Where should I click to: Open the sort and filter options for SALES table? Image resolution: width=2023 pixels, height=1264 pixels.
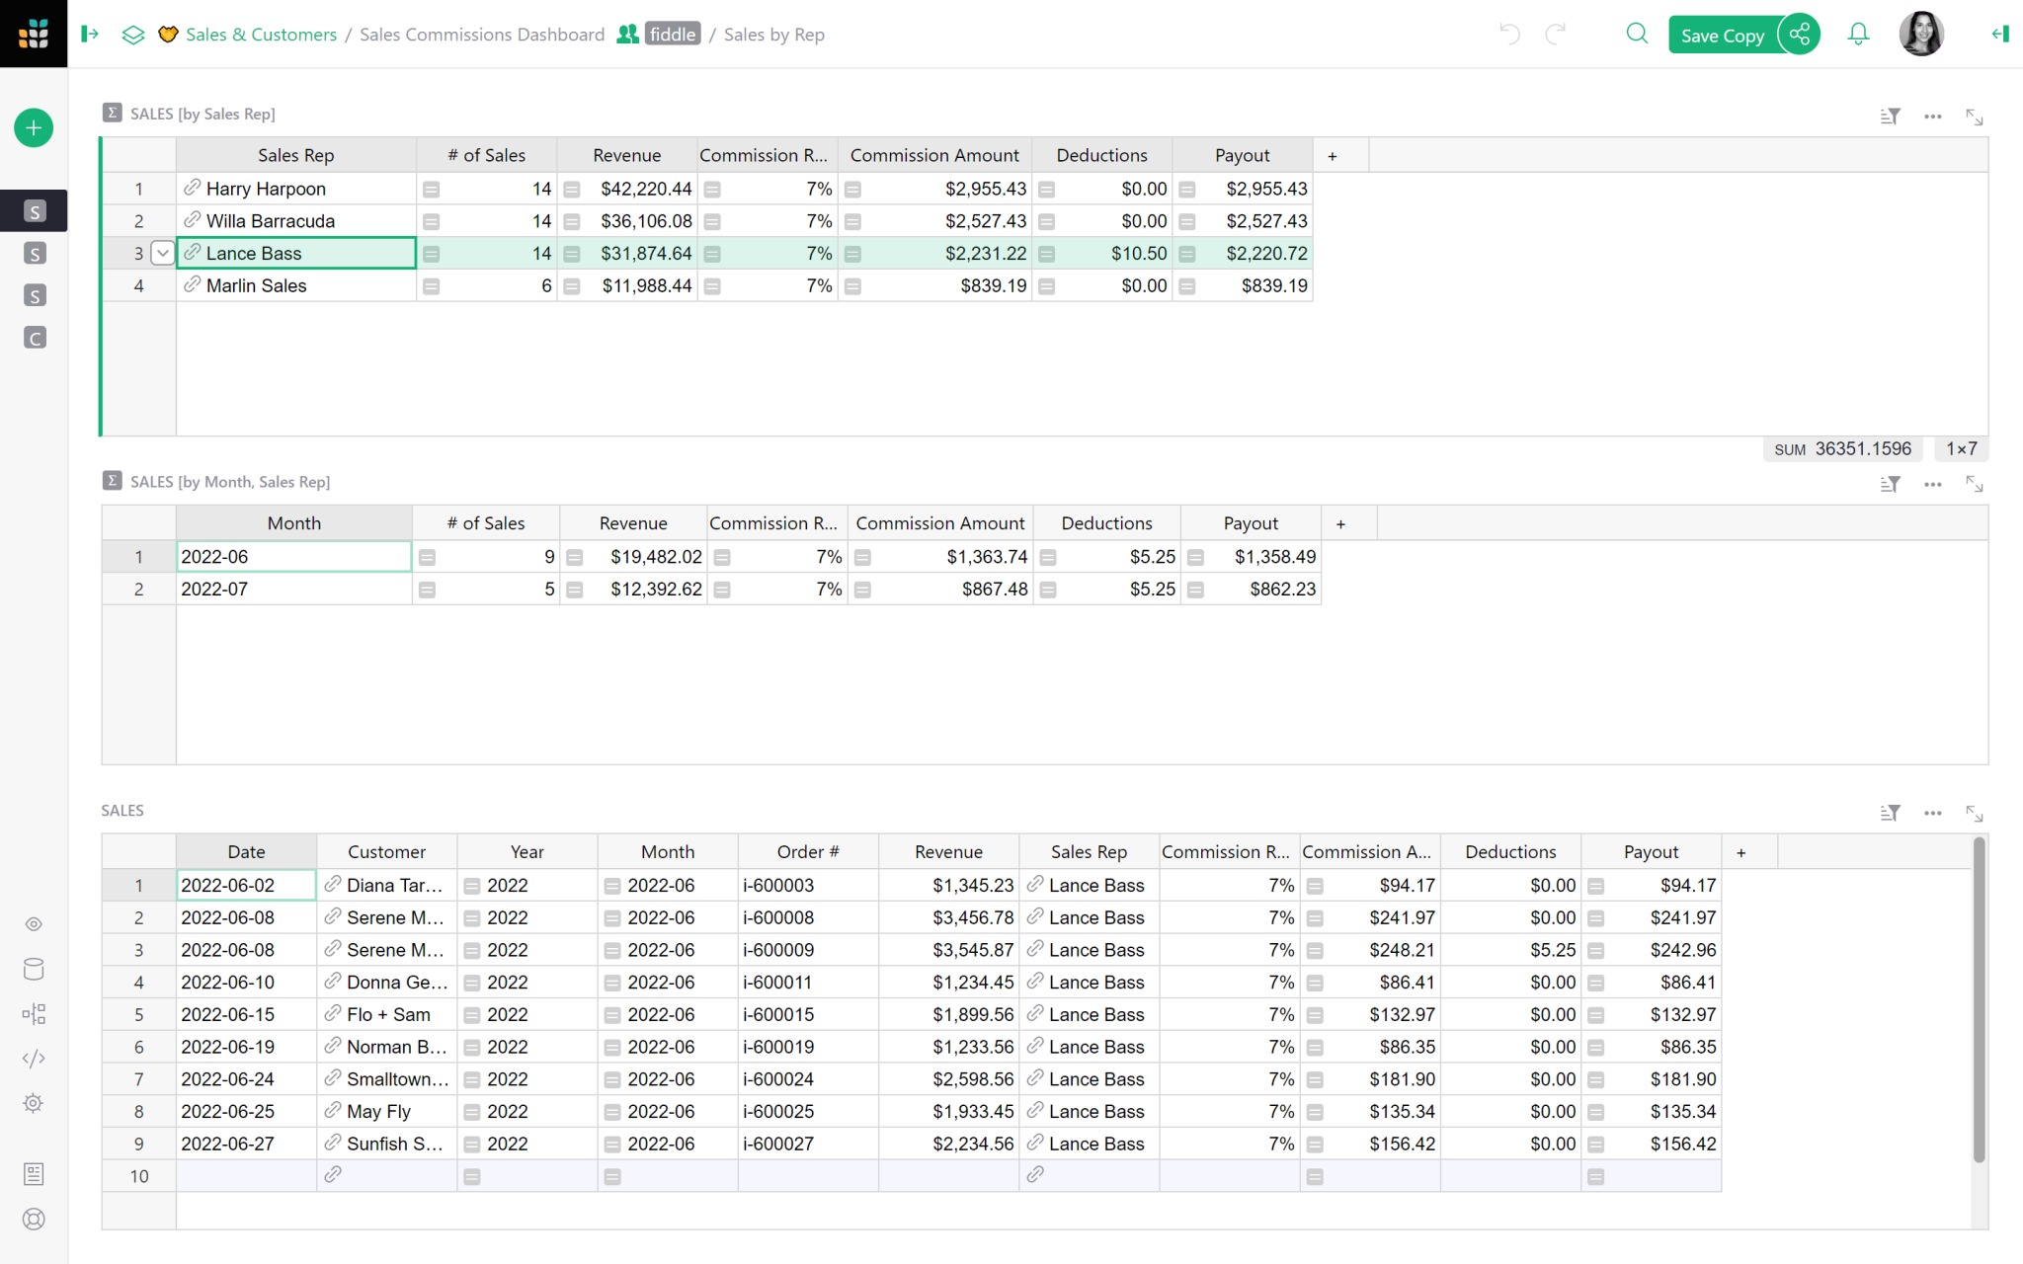[x=1890, y=812]
